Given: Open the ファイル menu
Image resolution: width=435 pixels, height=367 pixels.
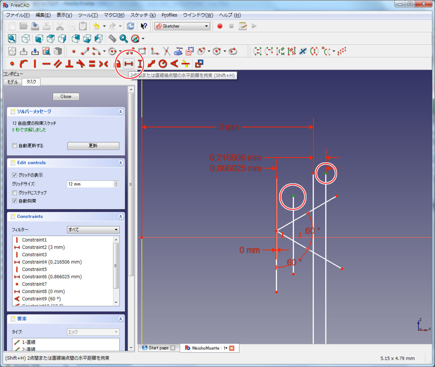Looking at the screenshot, I should click(x=18, y=15).
